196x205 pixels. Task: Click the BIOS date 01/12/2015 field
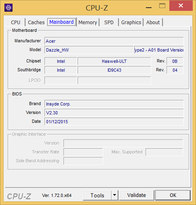pos(114,122)
